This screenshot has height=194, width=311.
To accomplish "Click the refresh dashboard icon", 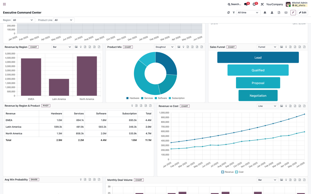I will [228, 12].
